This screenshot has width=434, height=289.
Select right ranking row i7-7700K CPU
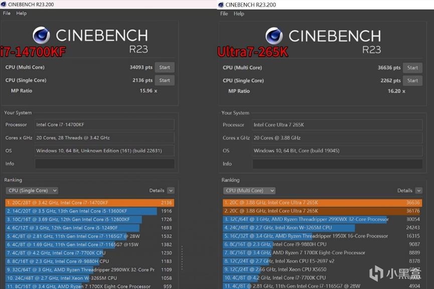pos(323,277)
